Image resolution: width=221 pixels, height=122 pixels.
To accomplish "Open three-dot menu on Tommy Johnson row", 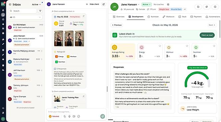I will tap(42, 85).
